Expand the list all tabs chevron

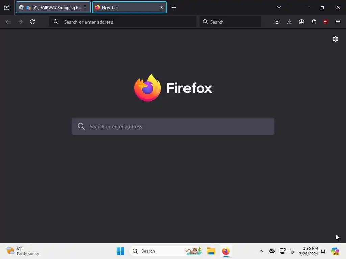279,7
